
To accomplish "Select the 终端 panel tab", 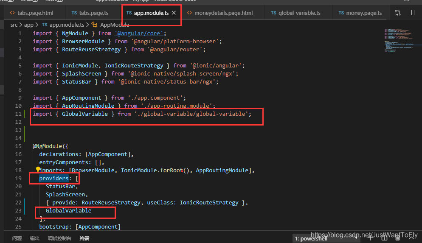I will tap(84, 238).
